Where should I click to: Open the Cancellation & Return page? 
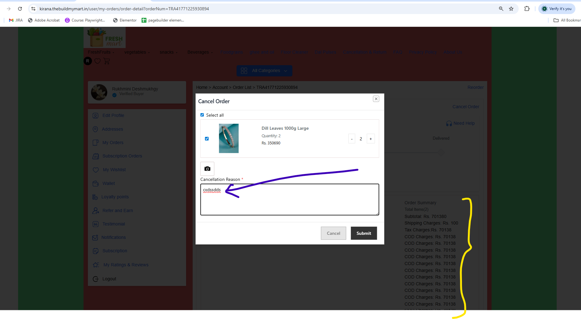click(x=365, y=52)
